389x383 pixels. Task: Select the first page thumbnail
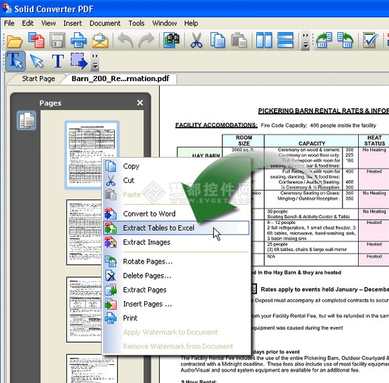[x=92, y=155]
